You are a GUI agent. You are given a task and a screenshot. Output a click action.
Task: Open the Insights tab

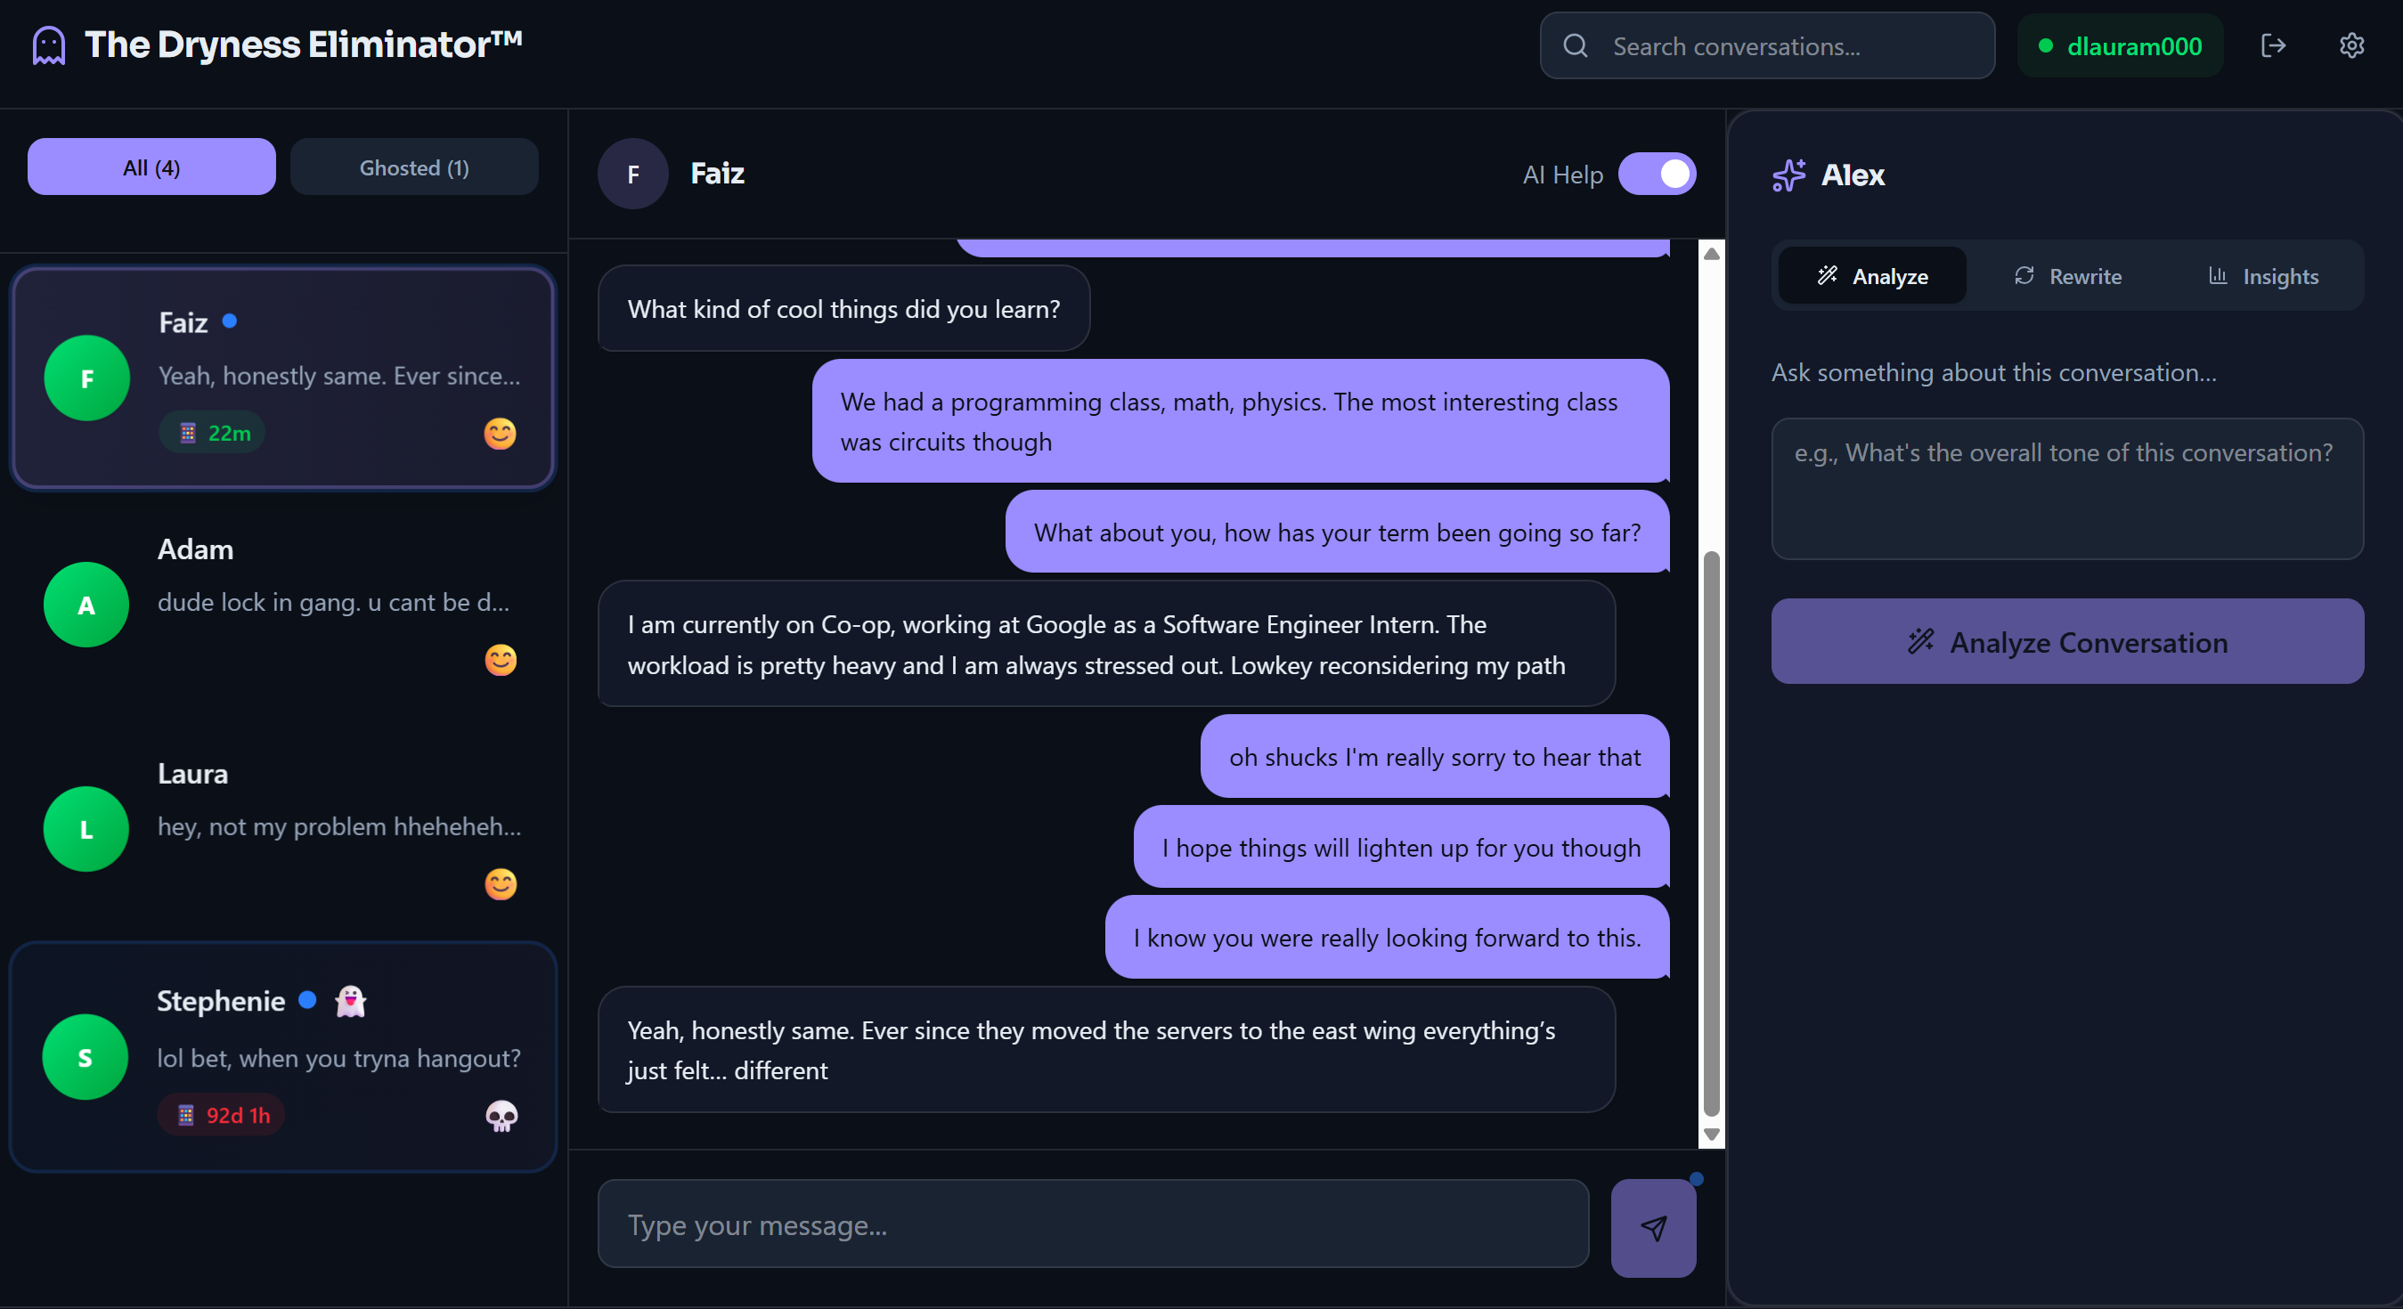coord(2262,276)
